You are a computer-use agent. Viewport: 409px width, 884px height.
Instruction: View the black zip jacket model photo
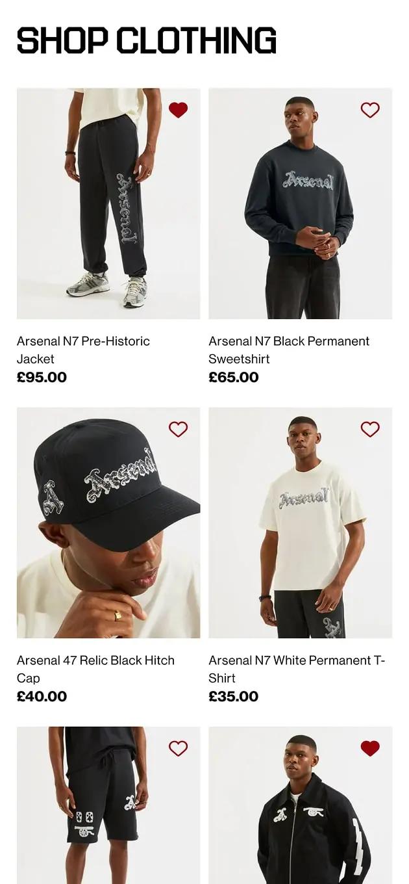[x=300, y=806]
